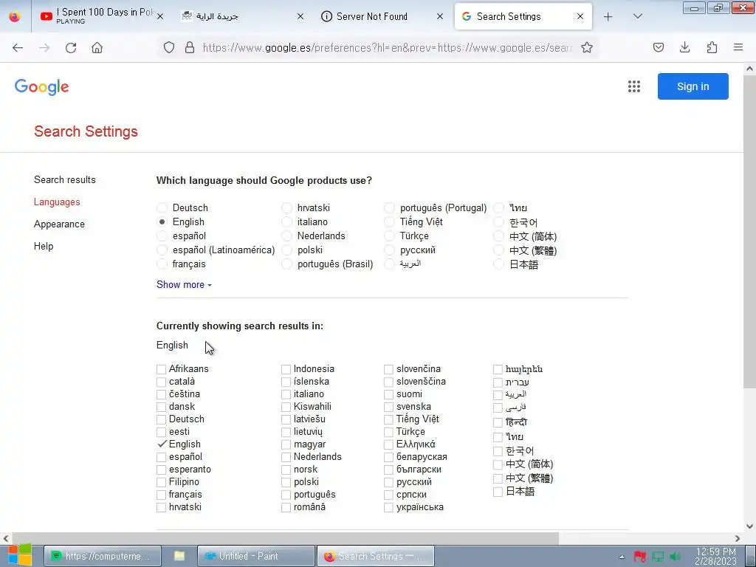Check the Ελληνικά results checkbox

point(388,444)
